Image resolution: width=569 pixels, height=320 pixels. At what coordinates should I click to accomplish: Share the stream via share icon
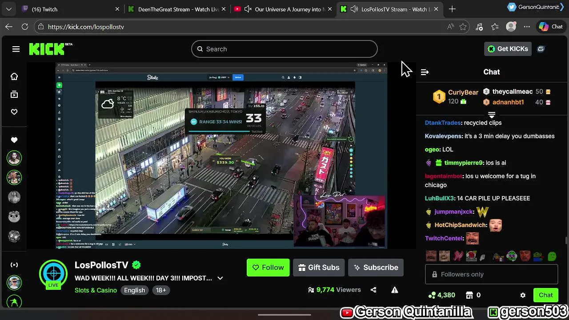click(x=373, y=290)
